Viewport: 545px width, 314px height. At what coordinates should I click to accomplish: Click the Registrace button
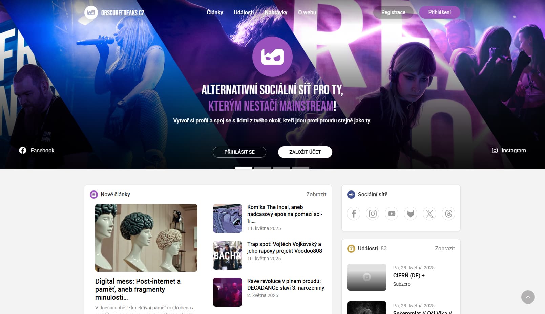point(393,12)
